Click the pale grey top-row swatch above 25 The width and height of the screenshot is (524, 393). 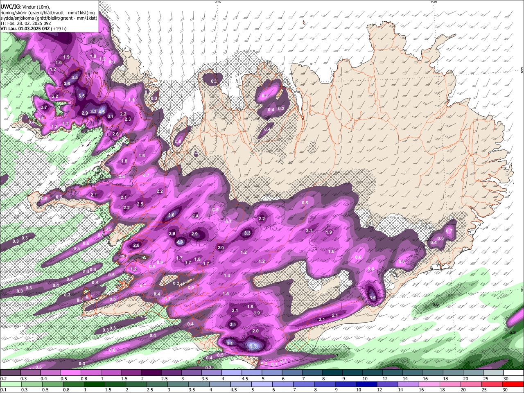[x=492, y=373]
